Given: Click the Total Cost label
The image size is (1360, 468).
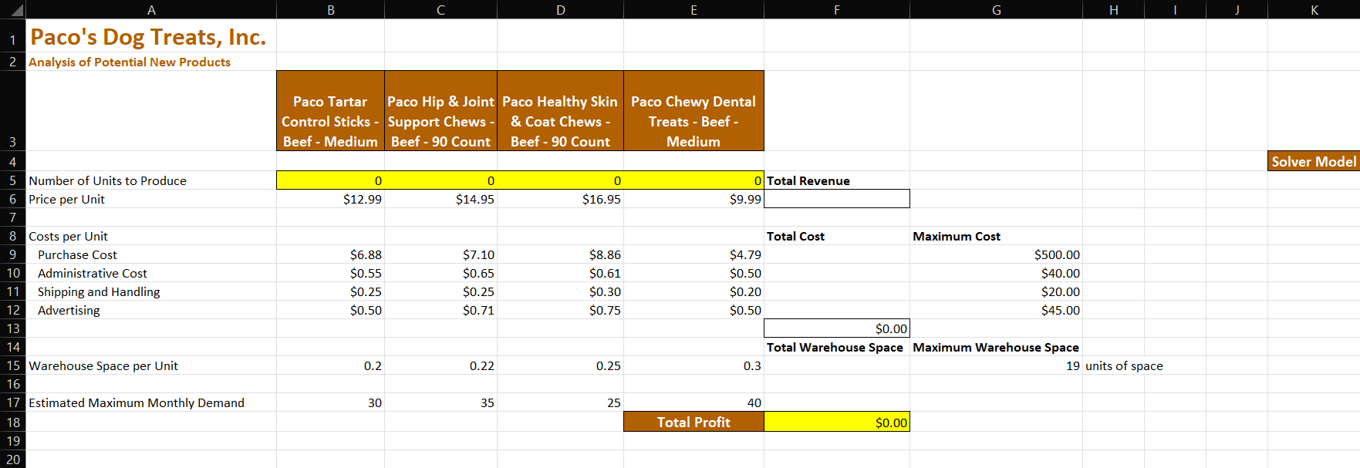Looking at the screenshot, I should 795,236.
